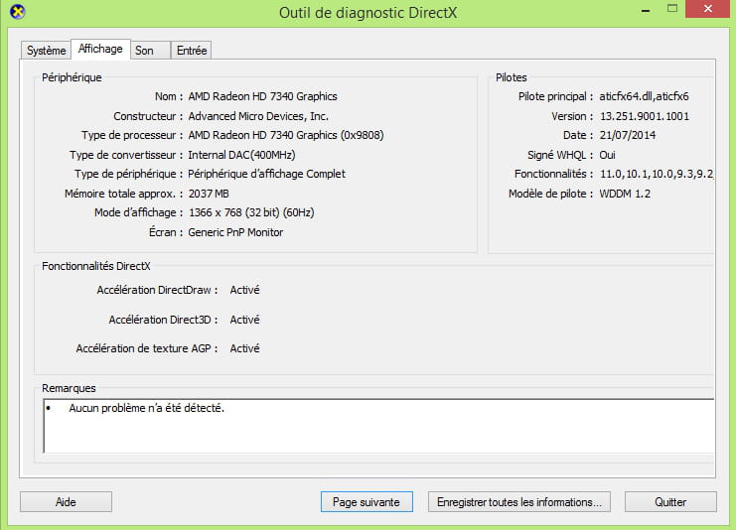Click the Page suivante button
This screenshot has height=530, width=736.
click(x=367, y=502)
